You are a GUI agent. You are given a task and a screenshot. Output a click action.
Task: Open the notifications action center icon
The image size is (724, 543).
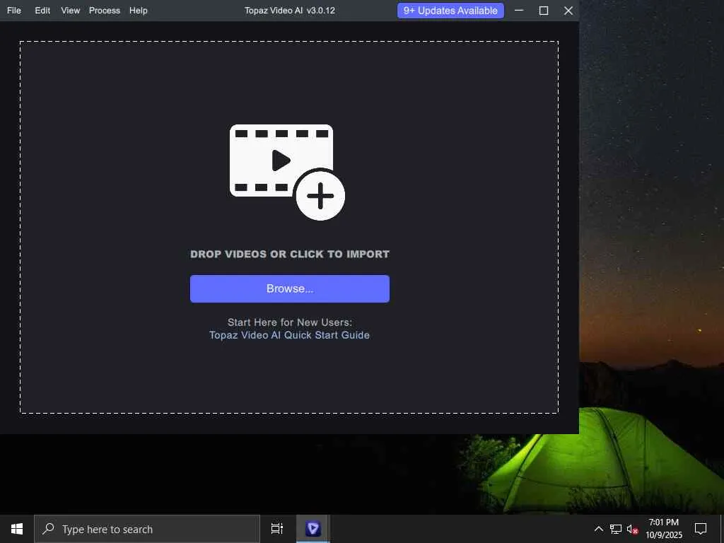(x=701, y=529)
